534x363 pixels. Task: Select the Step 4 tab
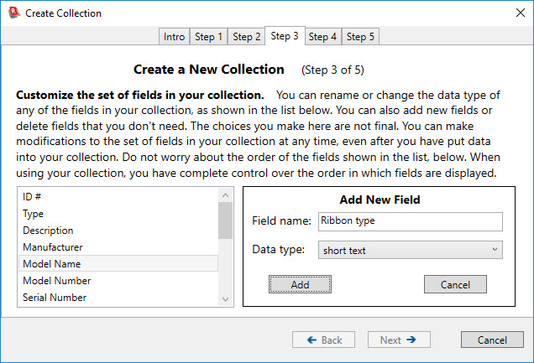click(323, 37)
